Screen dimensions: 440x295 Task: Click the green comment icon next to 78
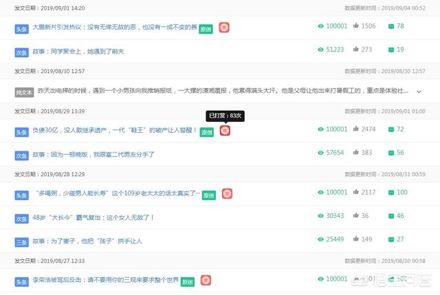(x=390, y=26)
